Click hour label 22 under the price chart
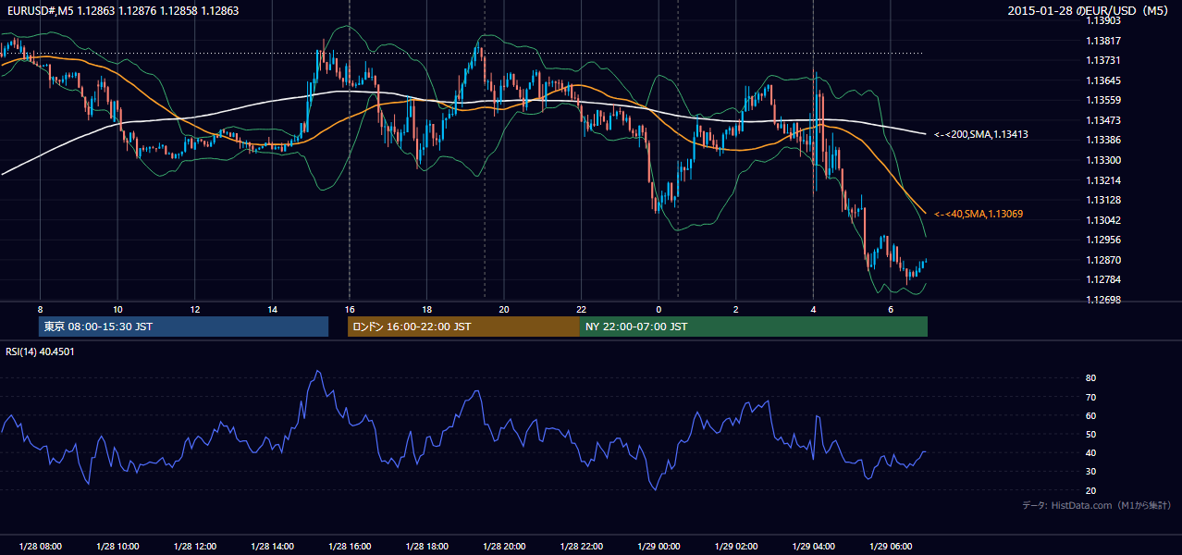Viewport: 1182px width, 555px height. coord(581,309)
